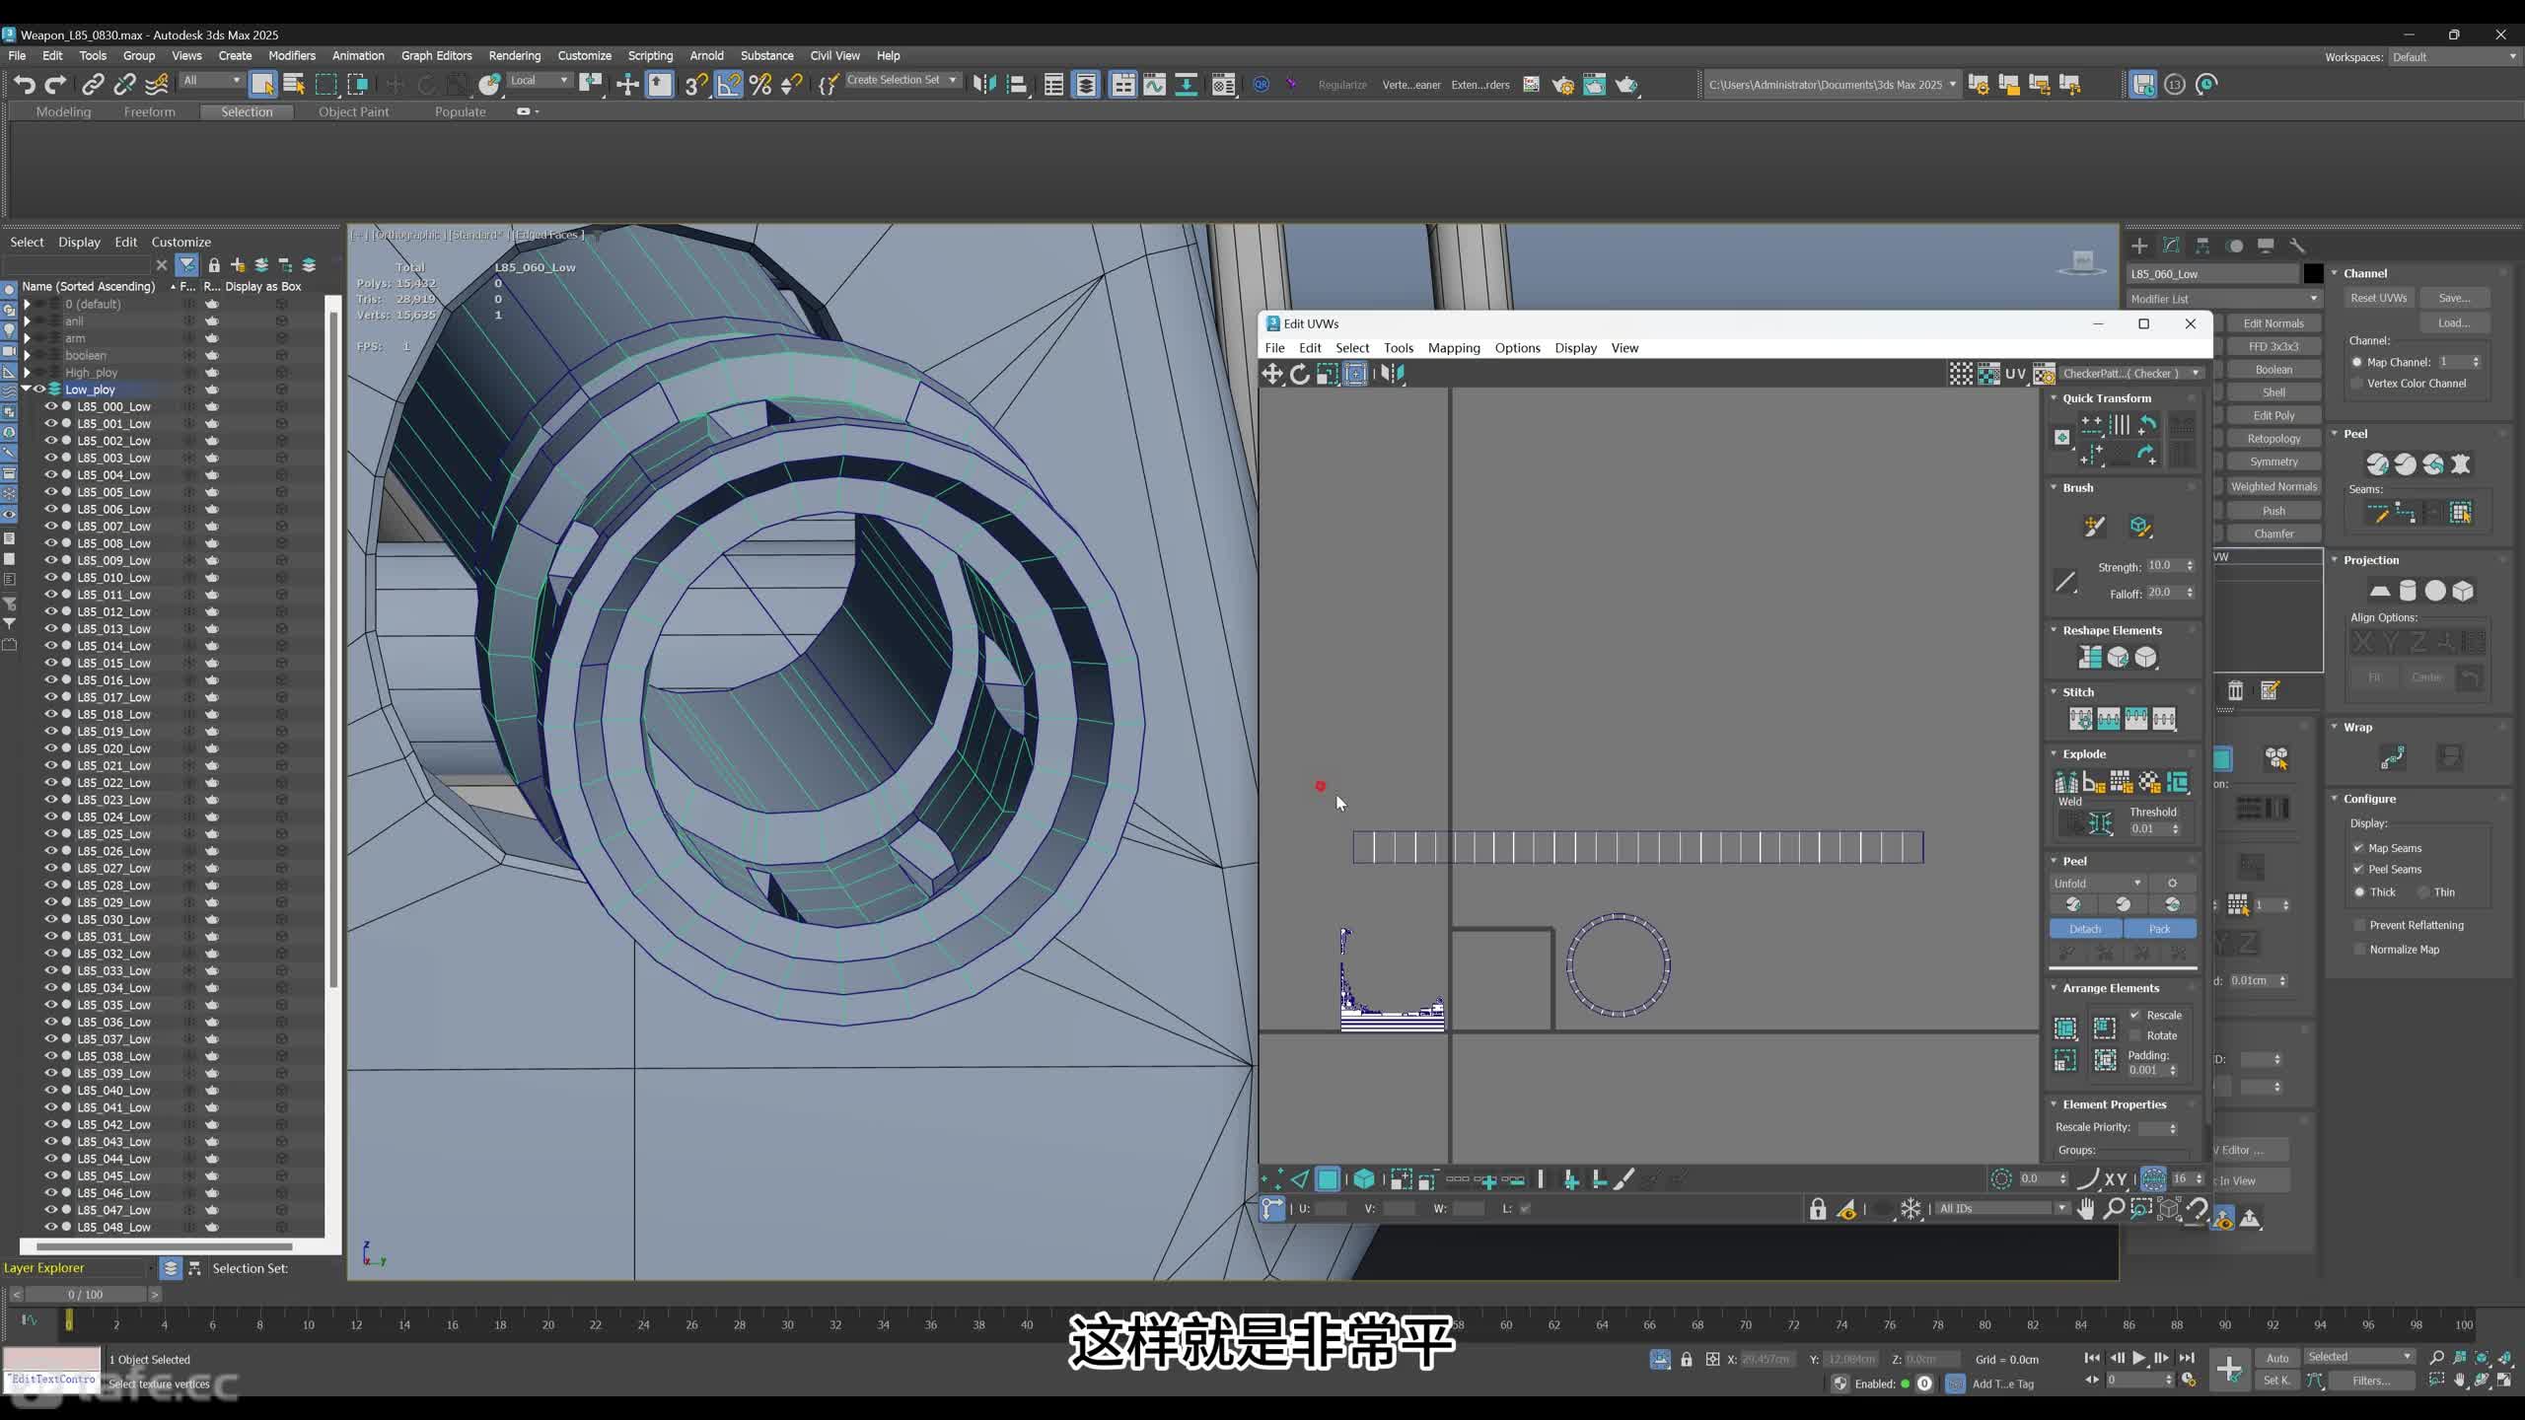Screen dimensions: 2525x1420
Task: Toggle Peel Seams display checkbox
Action: [2358, 869]
